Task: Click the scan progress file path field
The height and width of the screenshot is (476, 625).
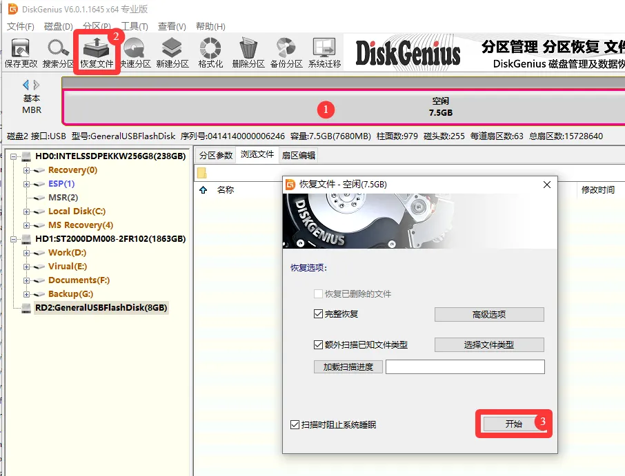Action: point(465,367)
